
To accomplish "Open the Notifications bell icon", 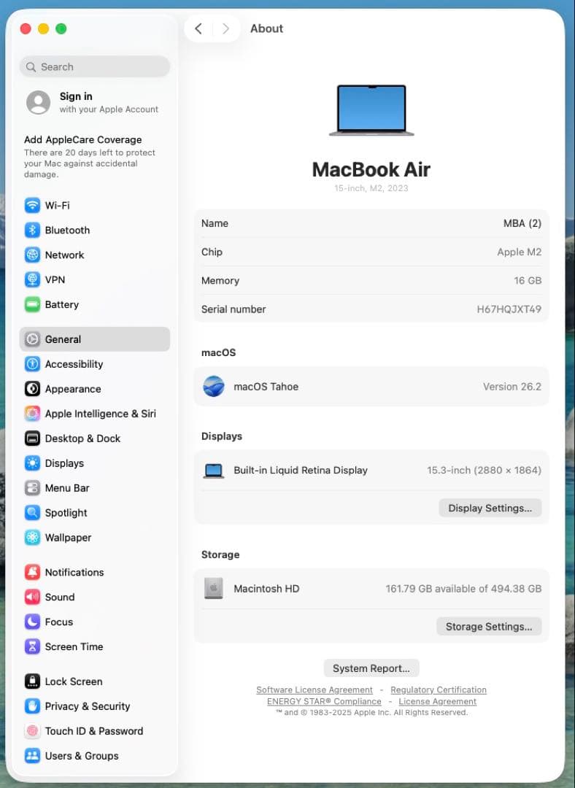I will [x=32, y=572].
